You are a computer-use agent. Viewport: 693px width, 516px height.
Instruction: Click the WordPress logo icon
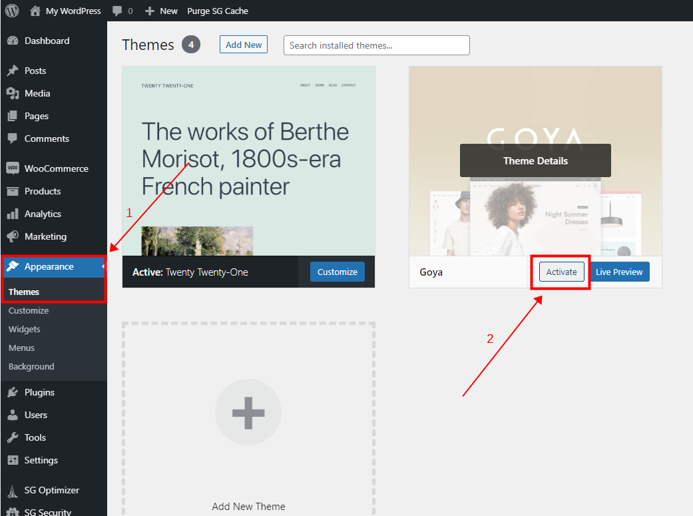12,11
